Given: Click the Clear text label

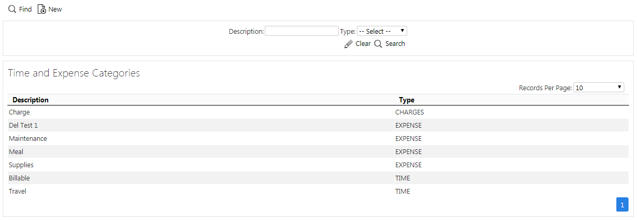Looking at the screenshot, I should (x=363, y=44).
